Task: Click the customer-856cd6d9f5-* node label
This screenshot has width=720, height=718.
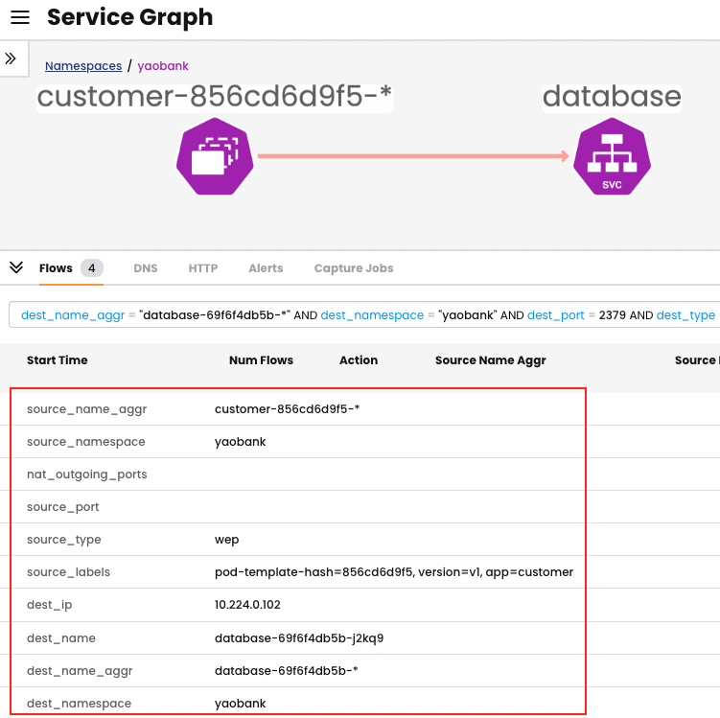Action: click(215, 97)
